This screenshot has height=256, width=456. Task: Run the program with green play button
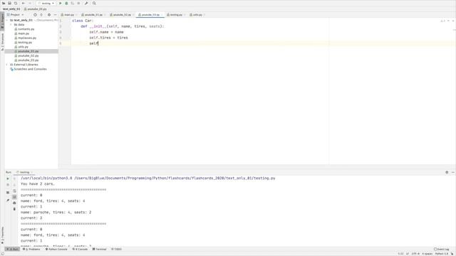61,3
